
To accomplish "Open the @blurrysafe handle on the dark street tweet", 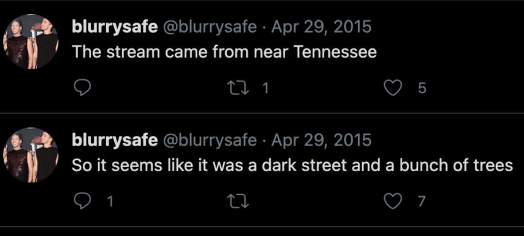I will click(x=211, y=140).
